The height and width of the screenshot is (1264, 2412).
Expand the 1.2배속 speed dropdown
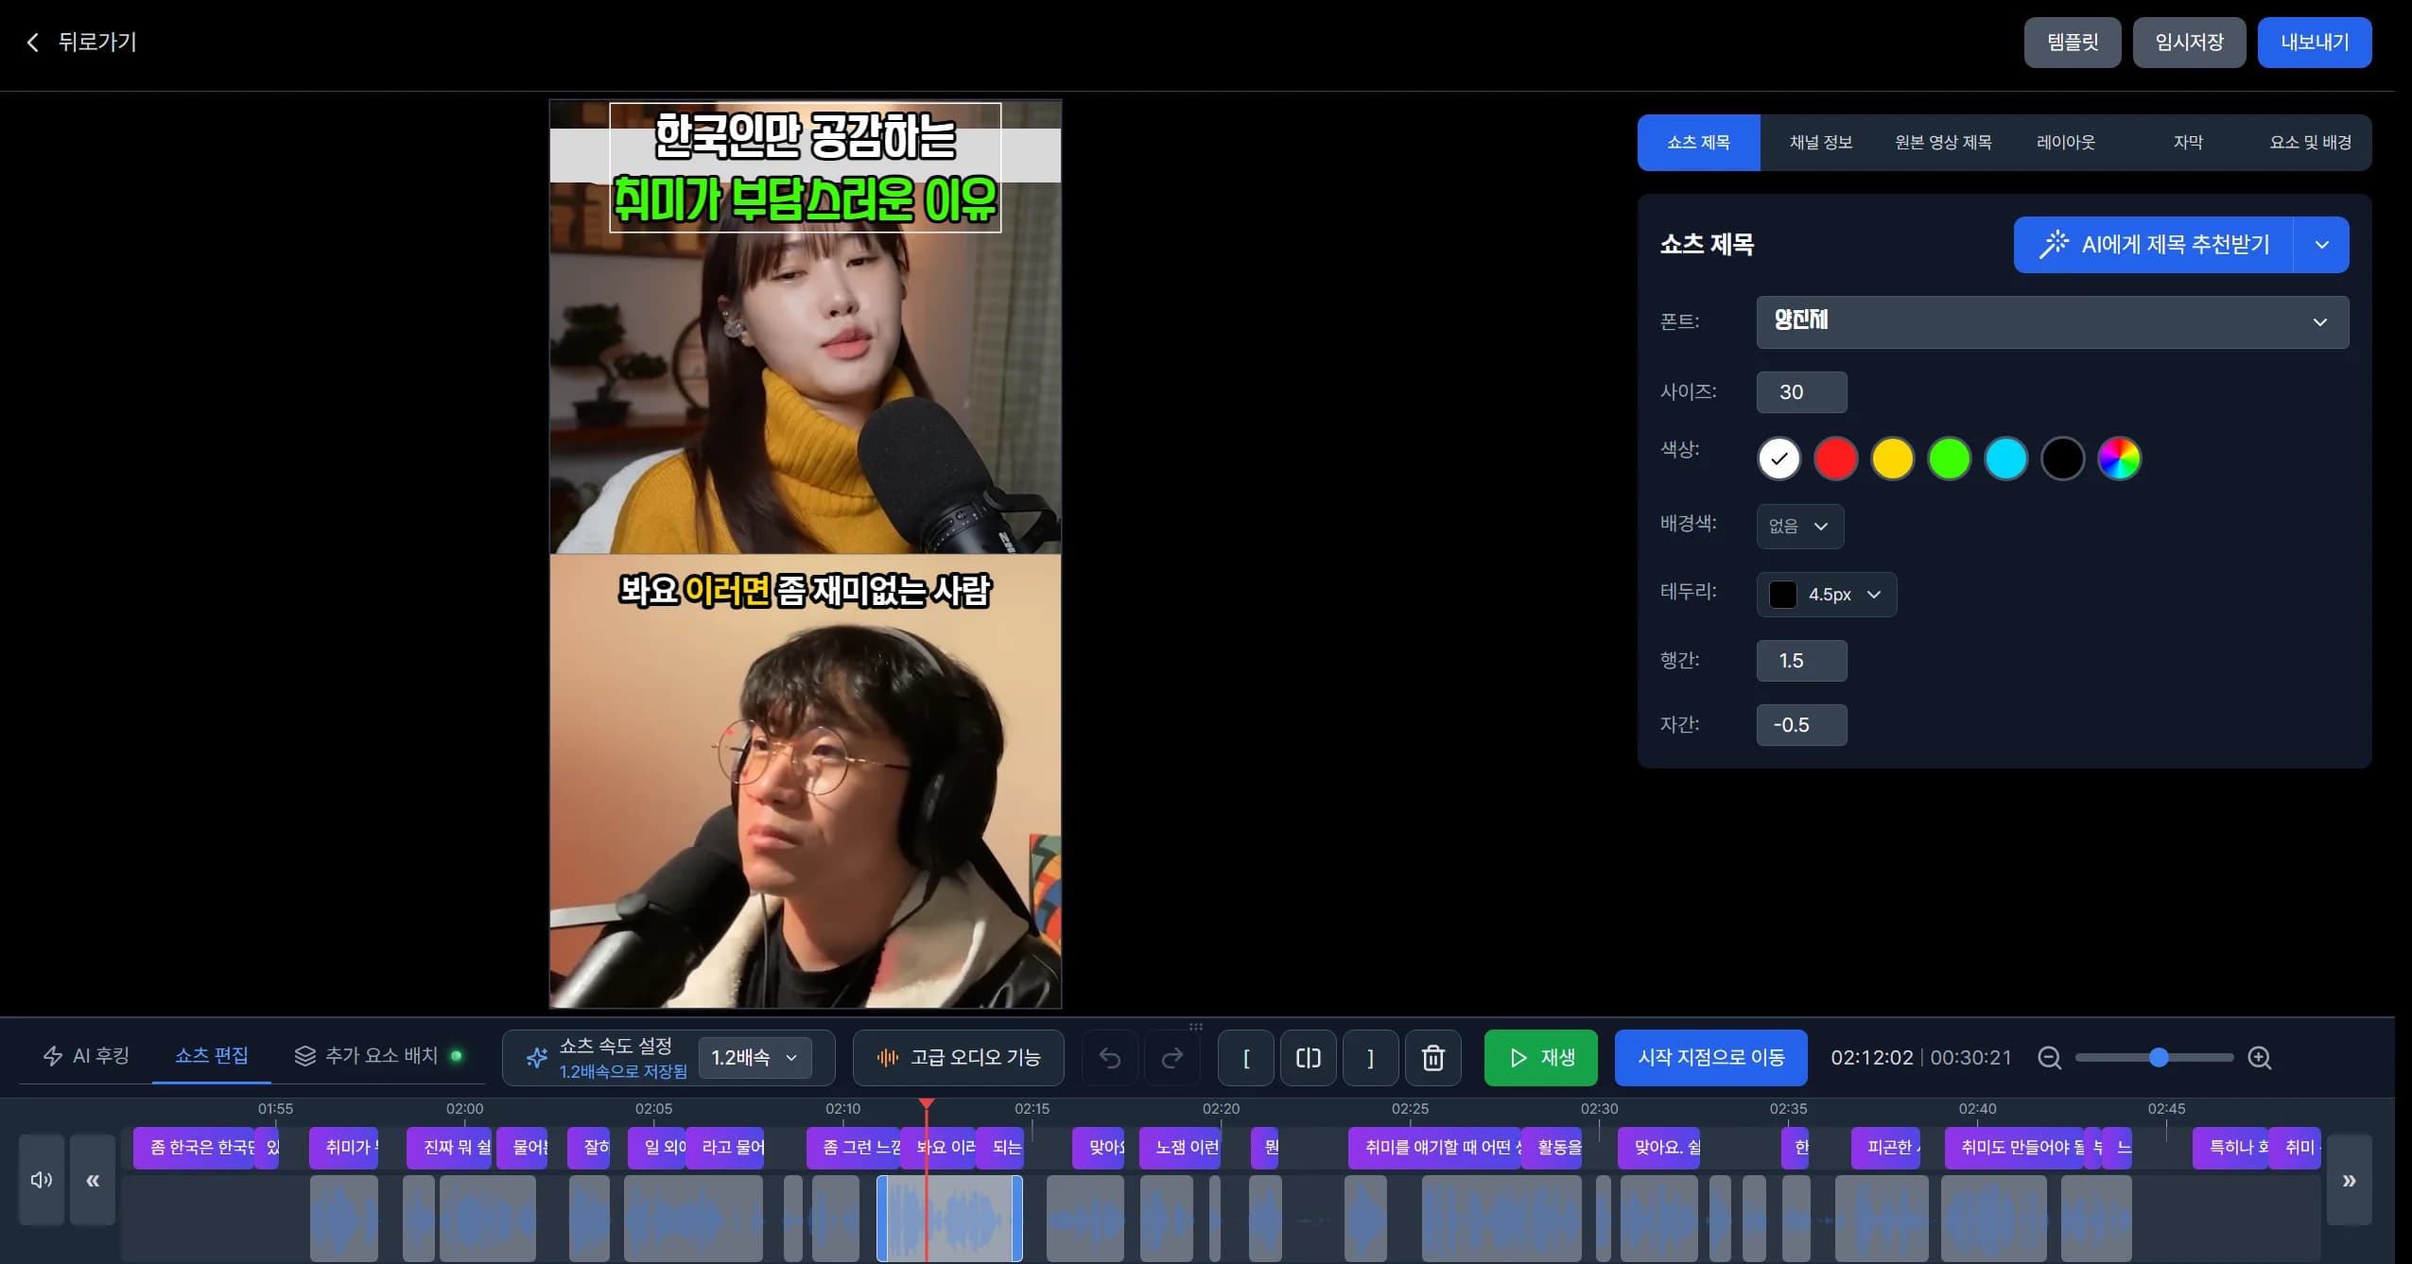[x=755, y=1058]
